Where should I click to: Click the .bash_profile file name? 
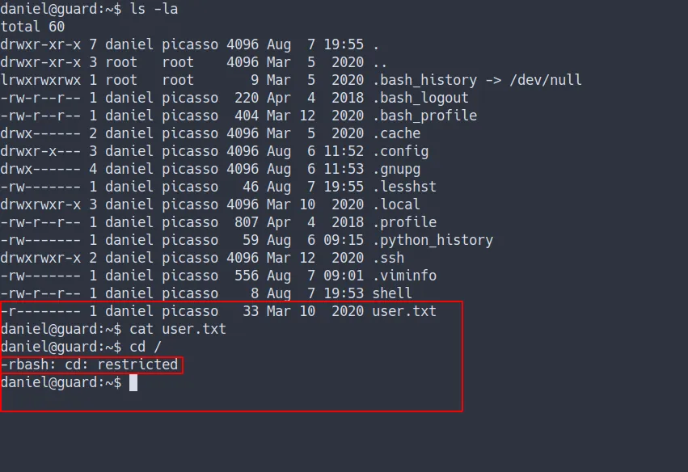426,116
